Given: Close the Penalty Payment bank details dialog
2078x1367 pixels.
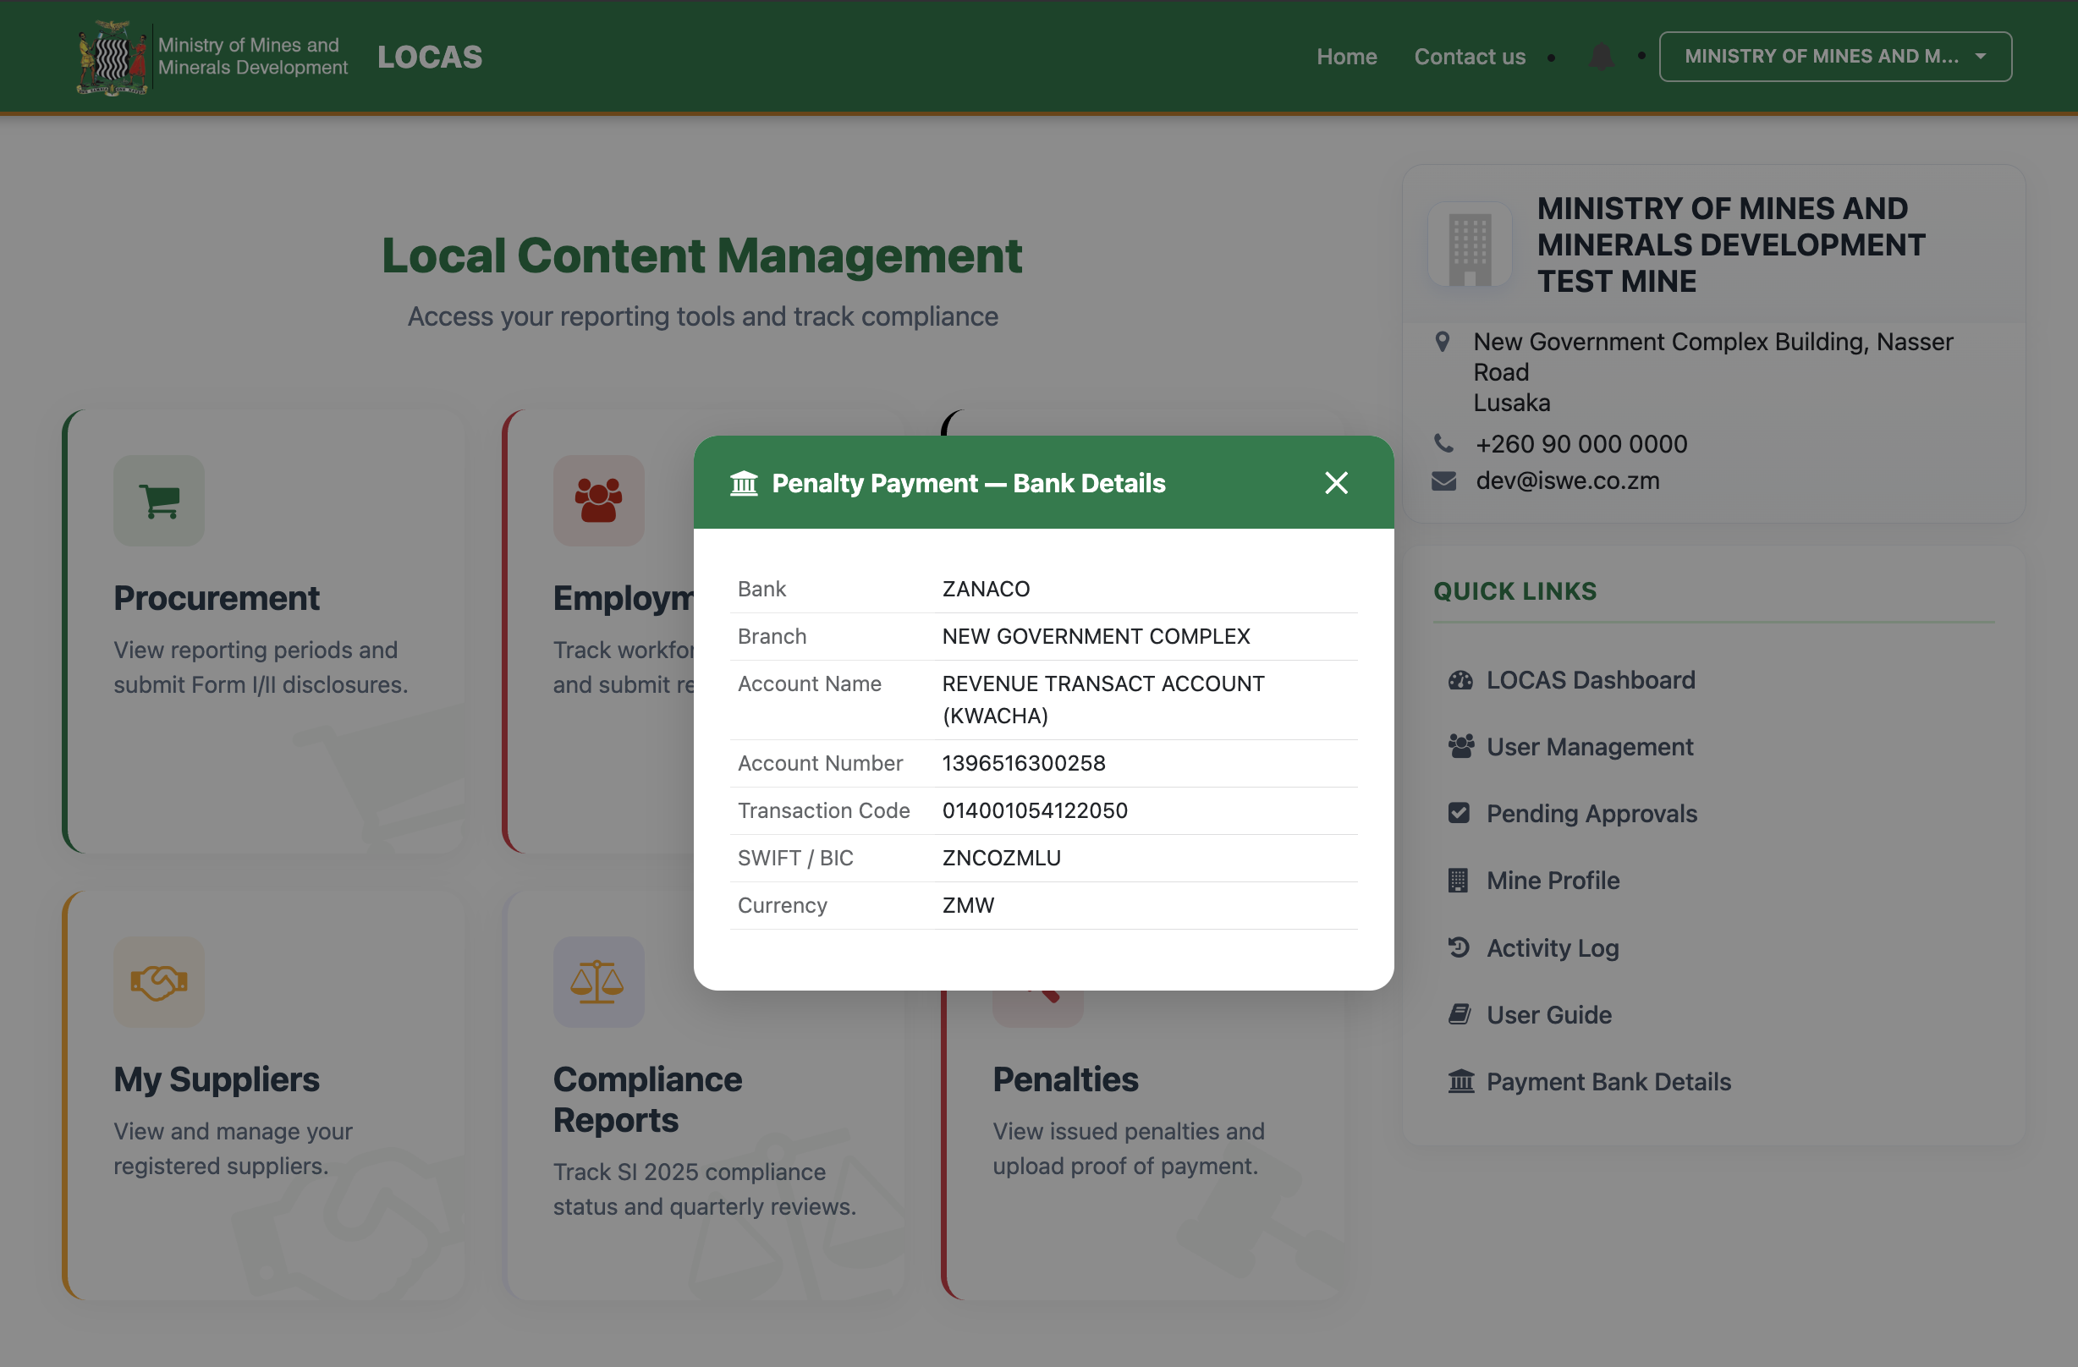Looking at the screenshot, I should point(1336,483).
